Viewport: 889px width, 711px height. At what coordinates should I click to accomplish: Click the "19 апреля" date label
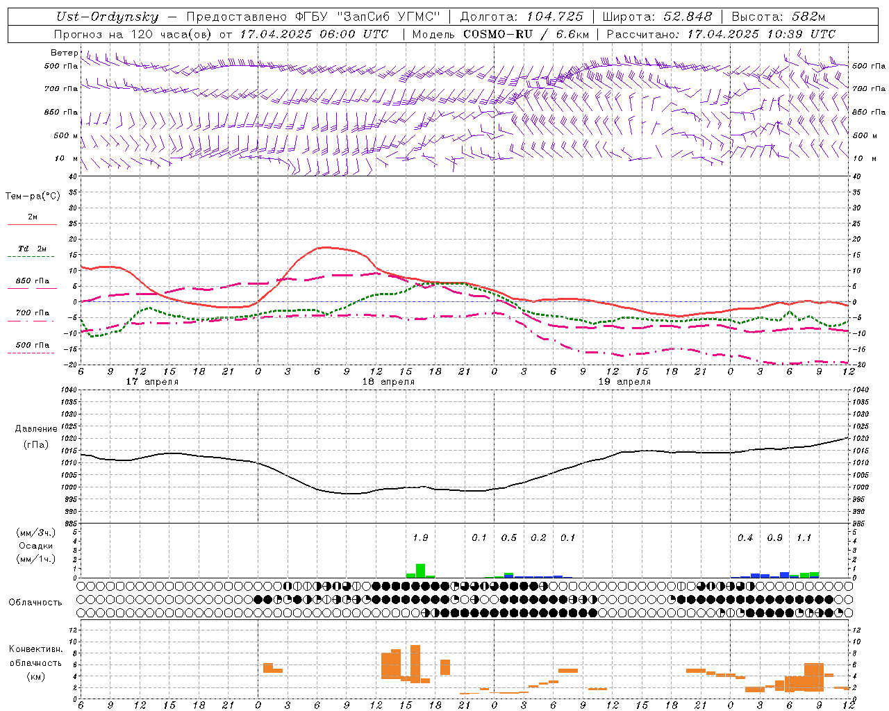click(624, 382)
